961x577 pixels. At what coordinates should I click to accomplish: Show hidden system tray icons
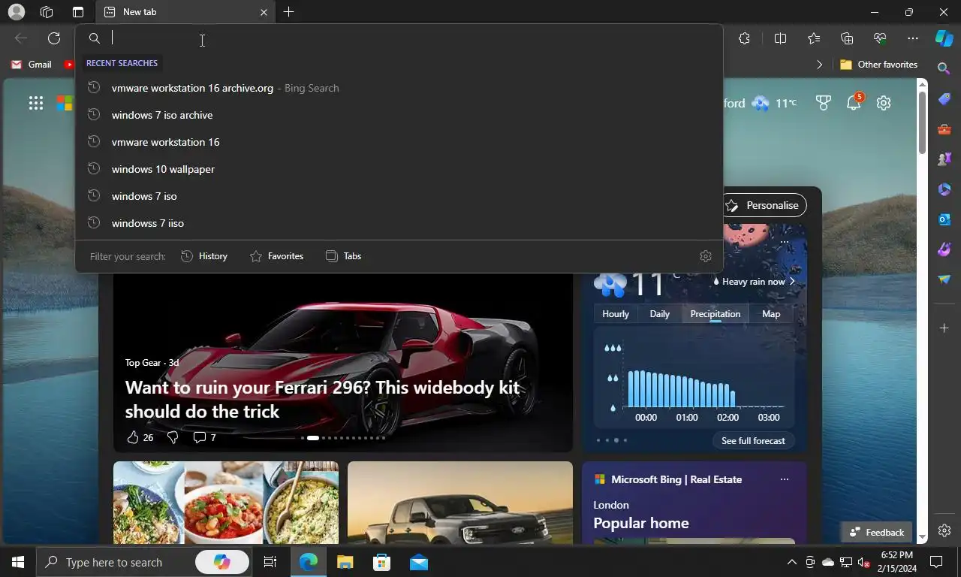[x=791, y=562]
